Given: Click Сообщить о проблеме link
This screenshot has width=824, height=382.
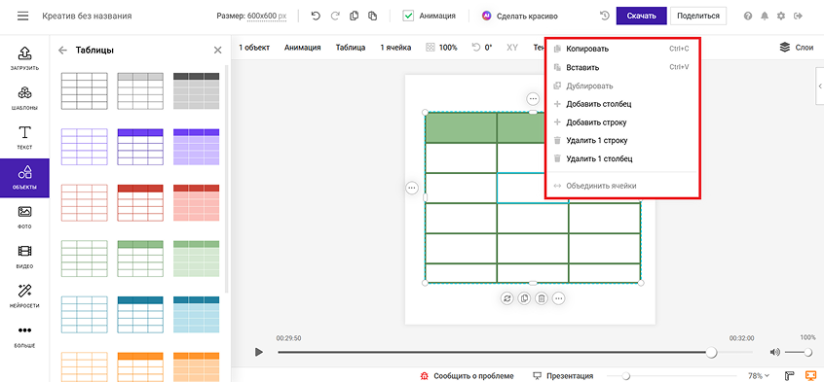Looking at the screenshot, I should [467, 376].
